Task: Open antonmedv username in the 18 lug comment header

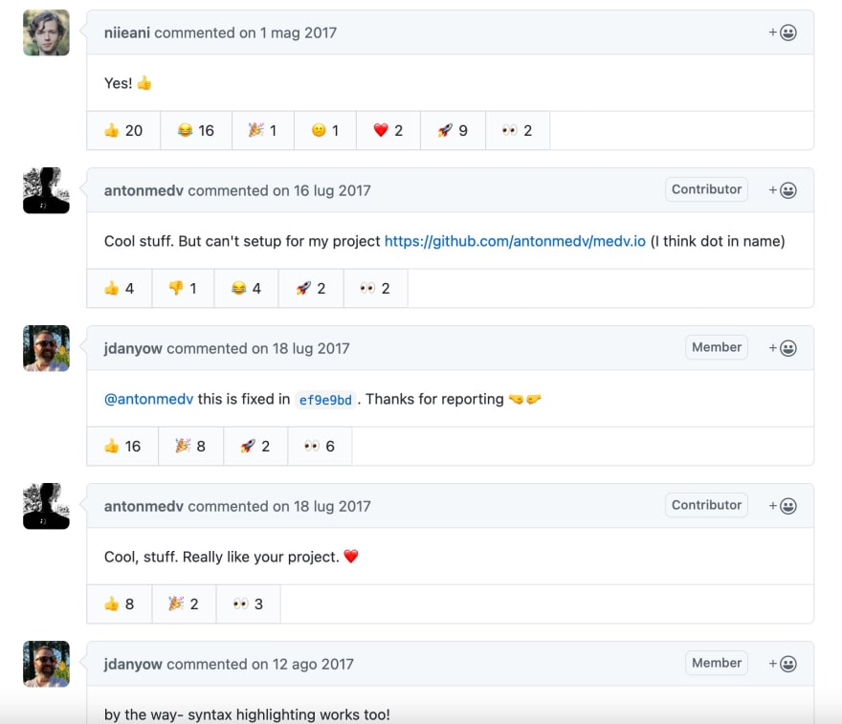Action: (144, 506)
